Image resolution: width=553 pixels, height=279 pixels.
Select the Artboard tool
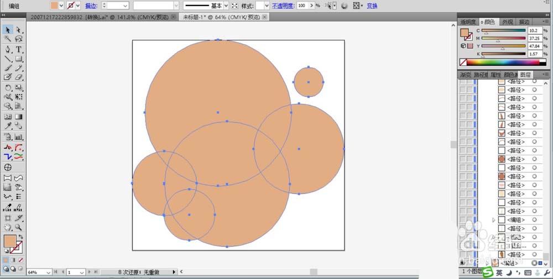tap(7, 218)
